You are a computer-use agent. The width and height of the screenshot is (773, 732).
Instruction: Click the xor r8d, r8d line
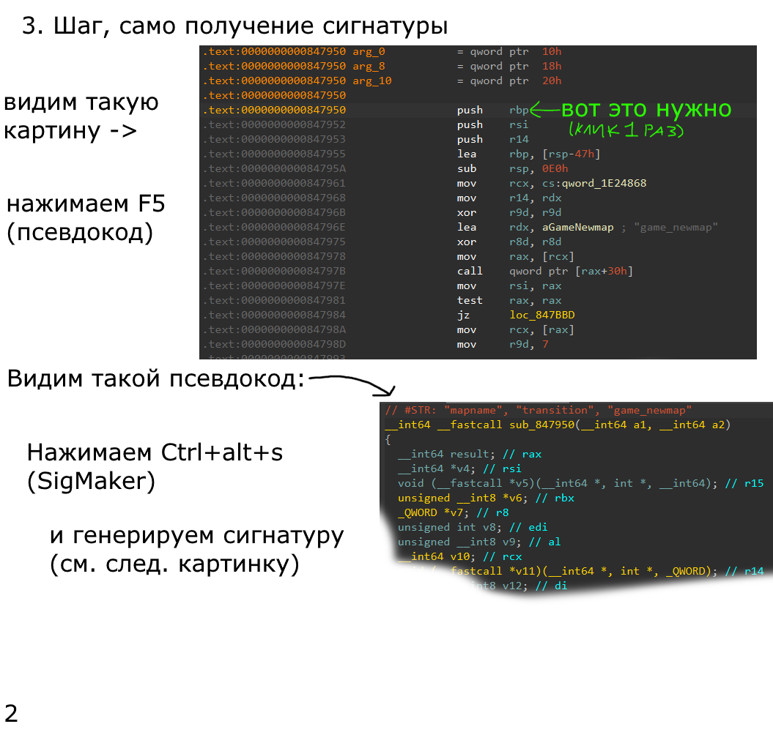(x=509, y=242)
